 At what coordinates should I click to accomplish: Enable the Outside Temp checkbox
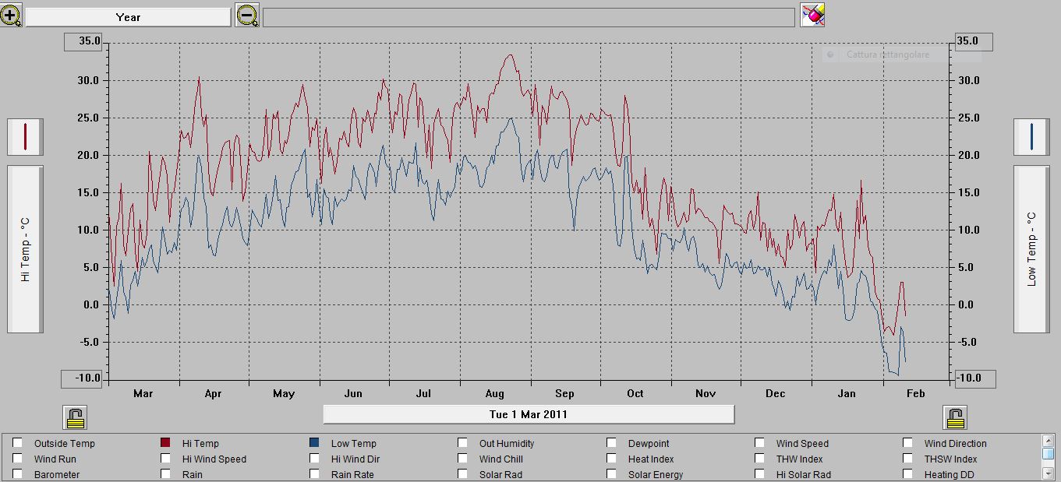[x=17, y=443]
